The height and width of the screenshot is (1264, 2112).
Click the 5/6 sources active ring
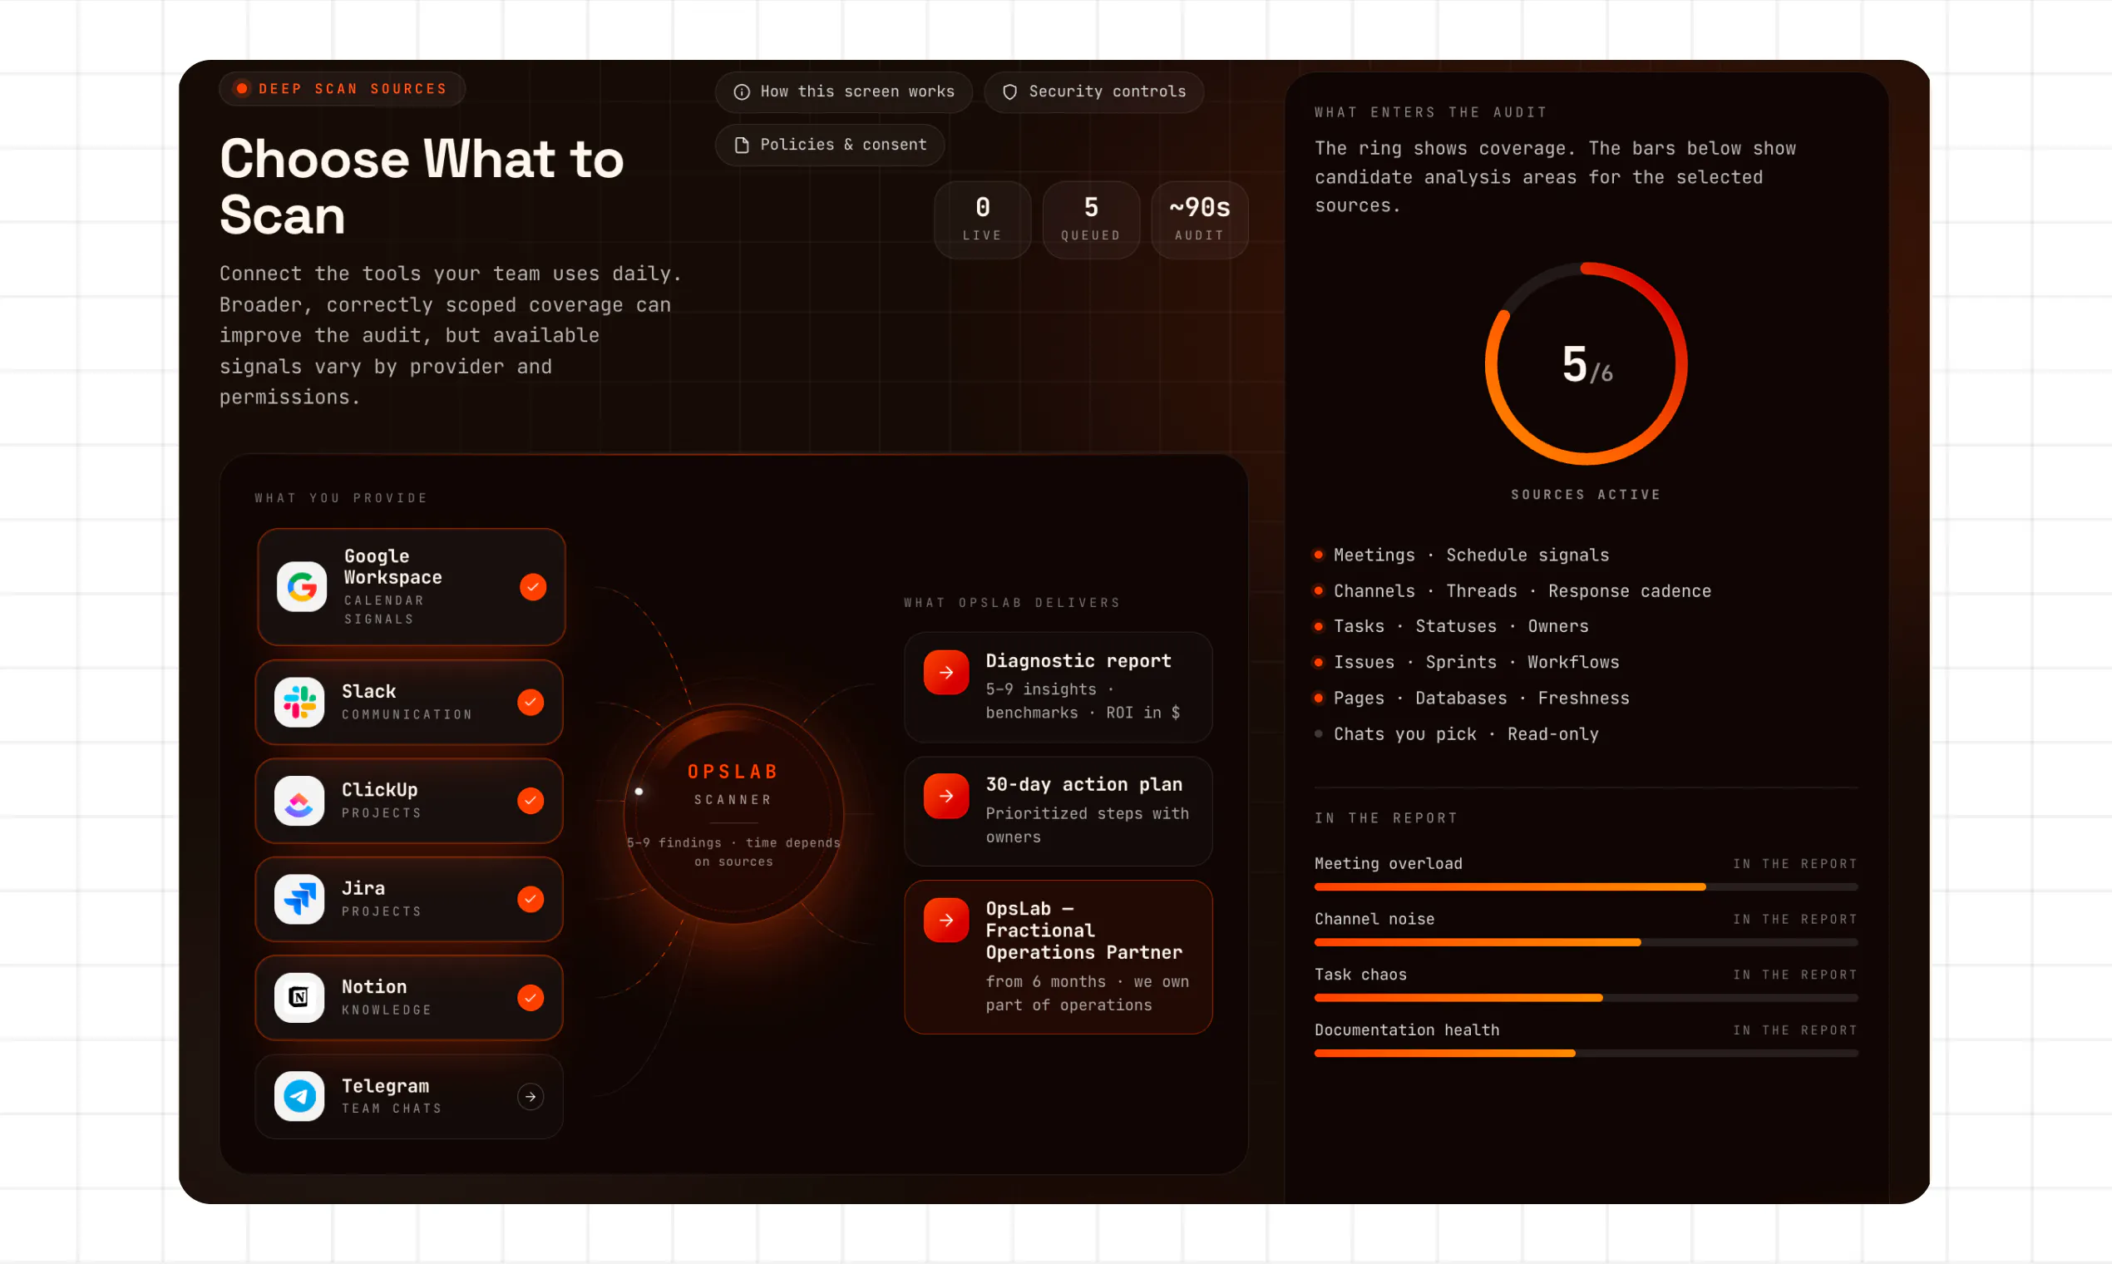(1586, 363)
